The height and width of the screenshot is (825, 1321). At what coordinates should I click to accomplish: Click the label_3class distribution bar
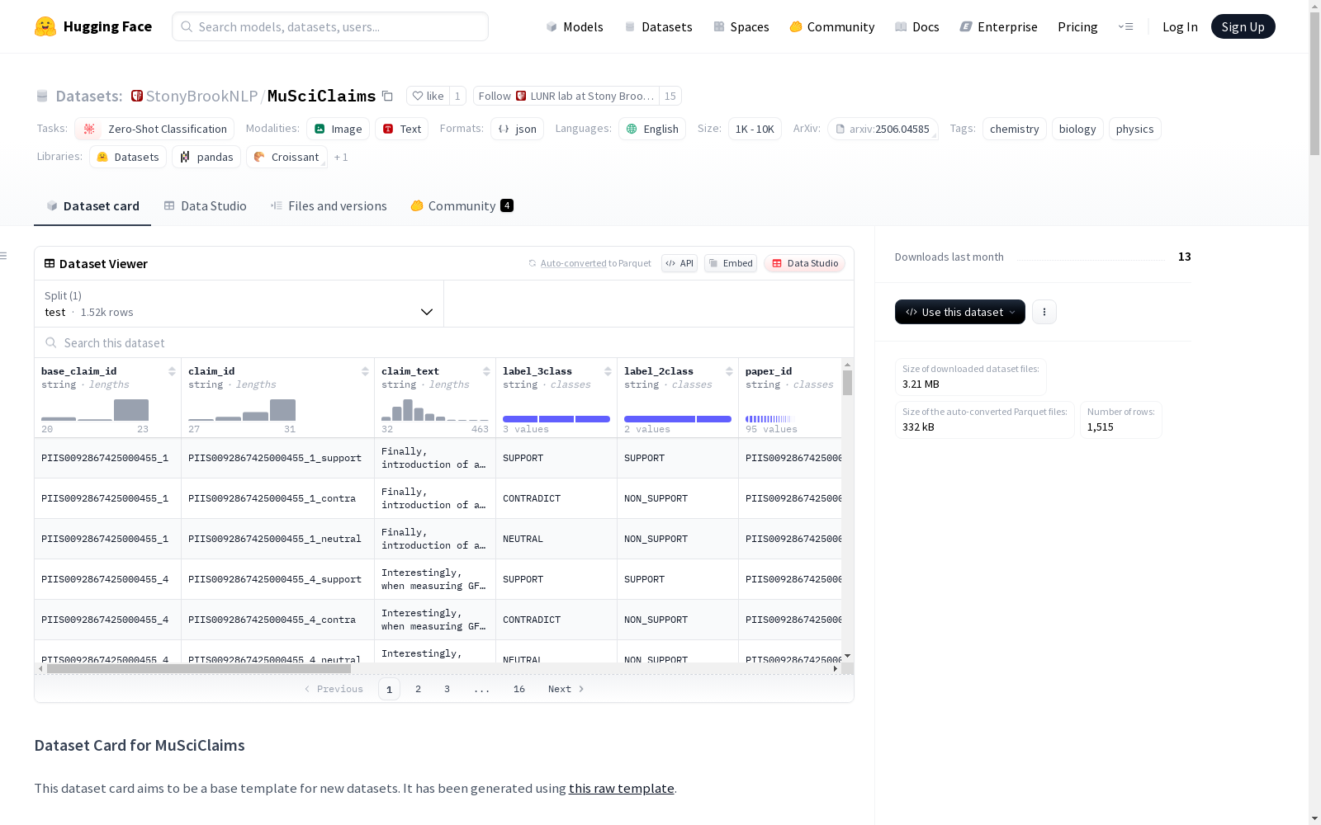[x=556, y=419]
